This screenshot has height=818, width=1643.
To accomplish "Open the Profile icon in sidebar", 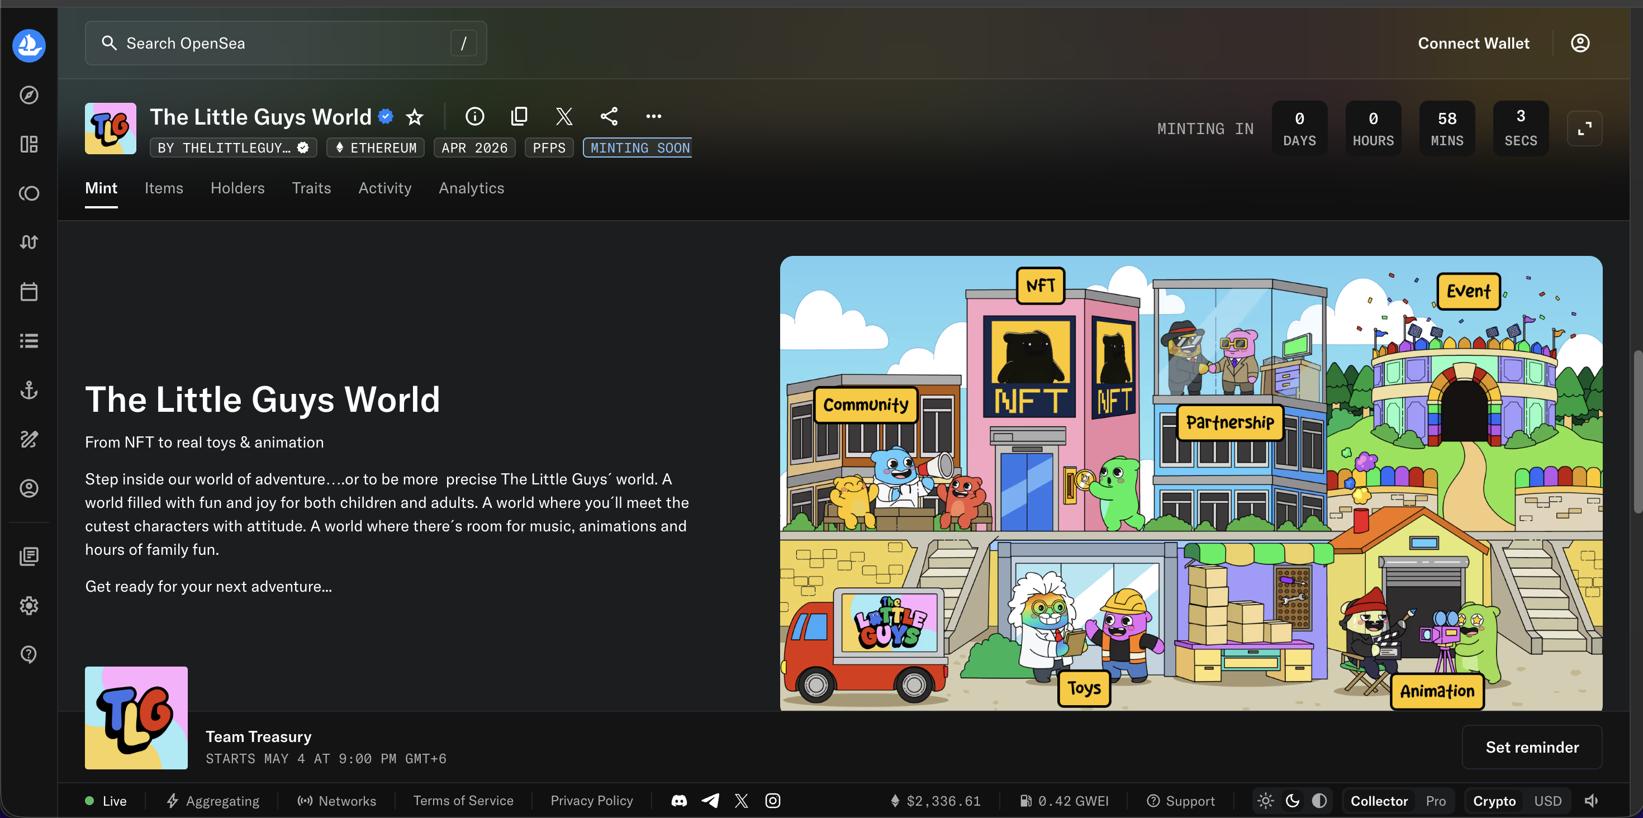I will tap(29, 488).
